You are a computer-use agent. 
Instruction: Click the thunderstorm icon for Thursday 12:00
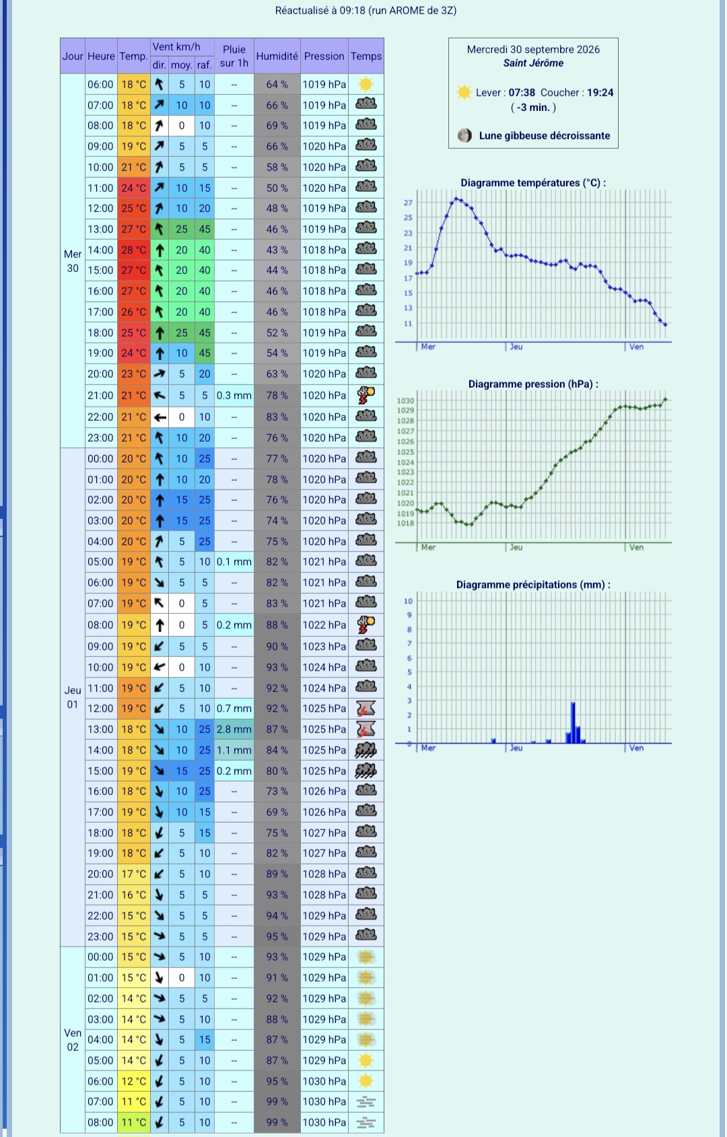(366, 708)
